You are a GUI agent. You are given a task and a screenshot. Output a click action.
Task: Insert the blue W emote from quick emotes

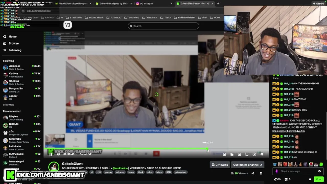(275, 164)
